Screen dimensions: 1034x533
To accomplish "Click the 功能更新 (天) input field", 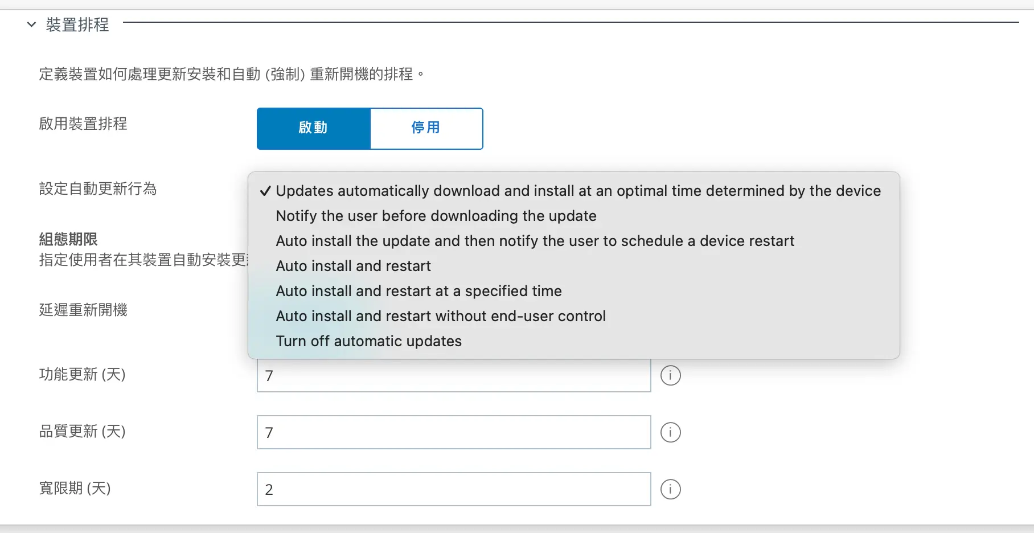I will coord(453,376).
